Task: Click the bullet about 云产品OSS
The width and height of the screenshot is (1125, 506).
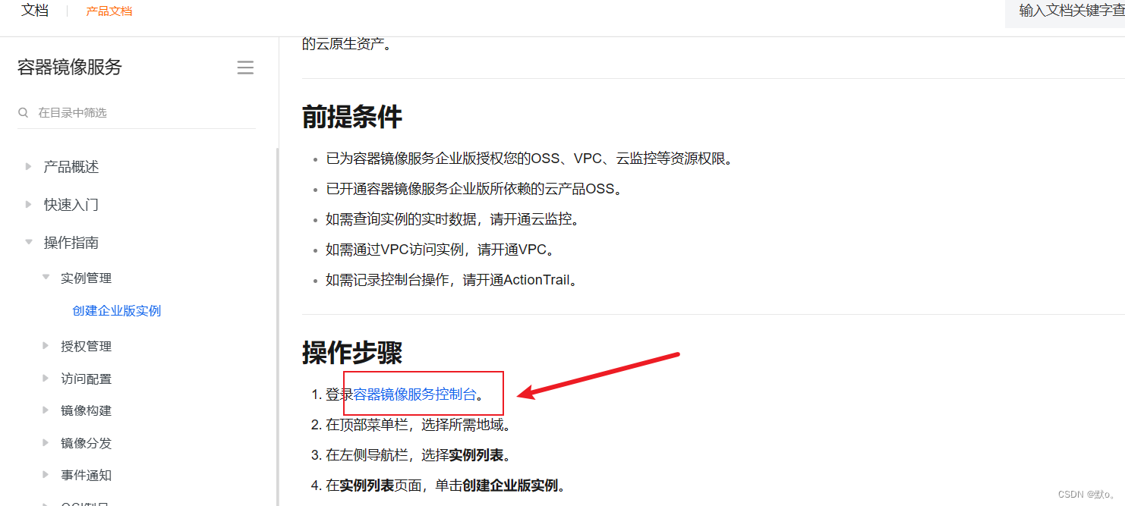Action: coord(474,189)
